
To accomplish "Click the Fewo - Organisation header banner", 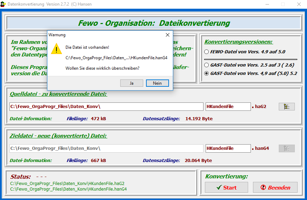I will [x=153, y=23].
